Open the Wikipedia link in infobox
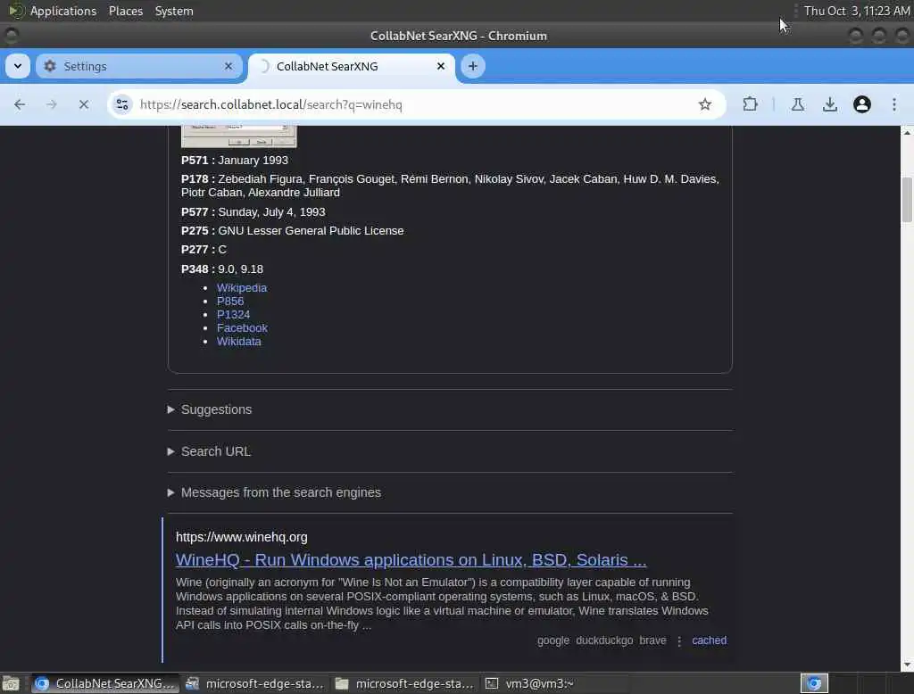914x694 pixels. pyautogui.click(x=241, y=287)
